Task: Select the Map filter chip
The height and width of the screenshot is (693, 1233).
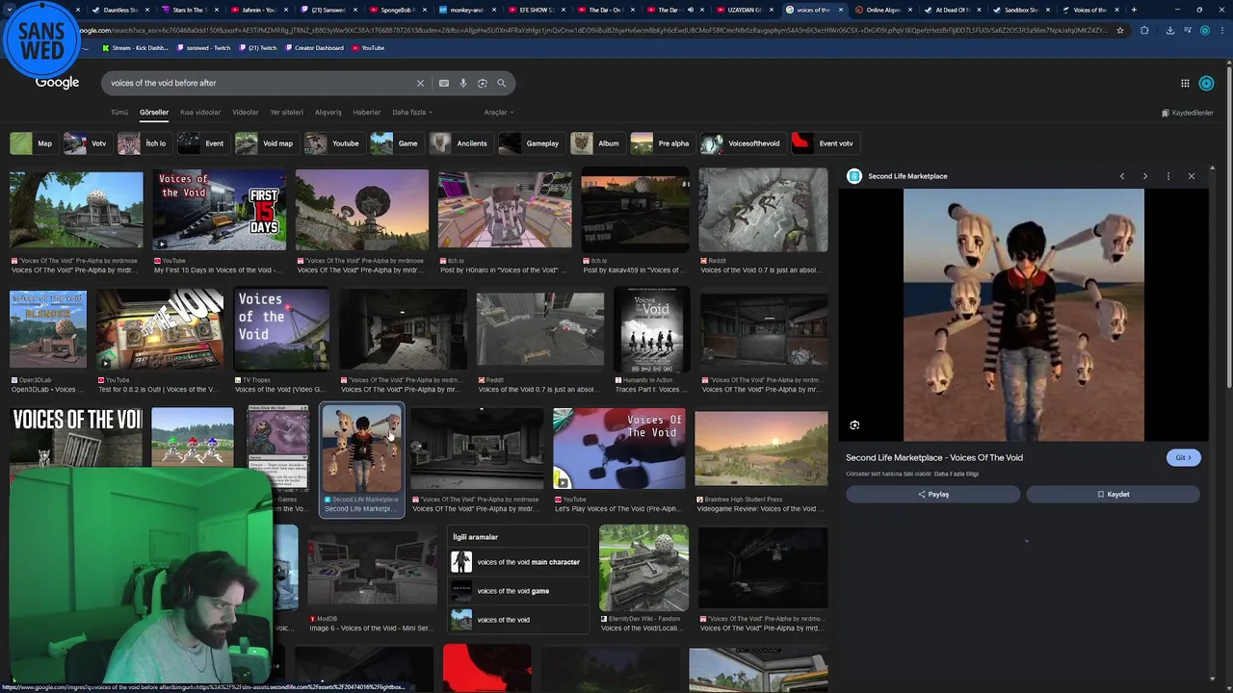Action: pyautogui.click(x=33, y=143)
